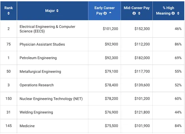
Task: Click the sort arrows under Rank header
Action: tap(9, 13)
